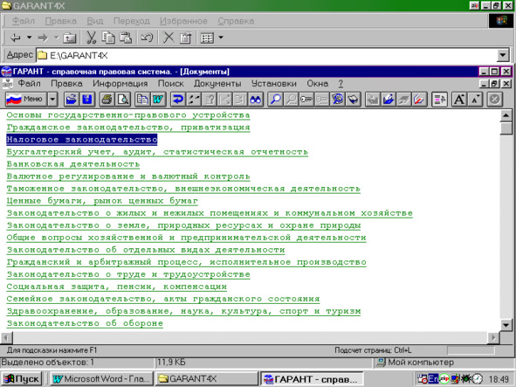Switch to Microsoft Word taskbar button

click(102, 379)
